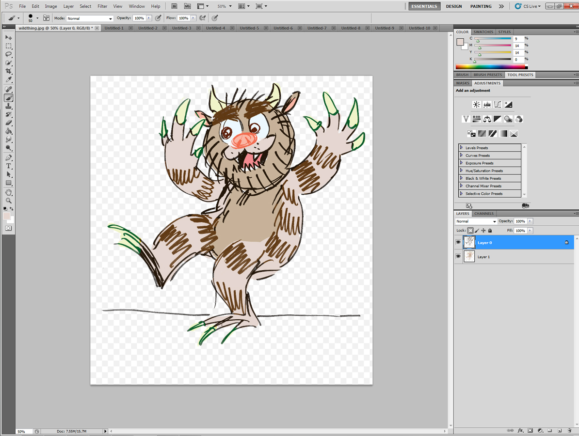Enable airbrush mode in options bar

[x=202, y=18]
